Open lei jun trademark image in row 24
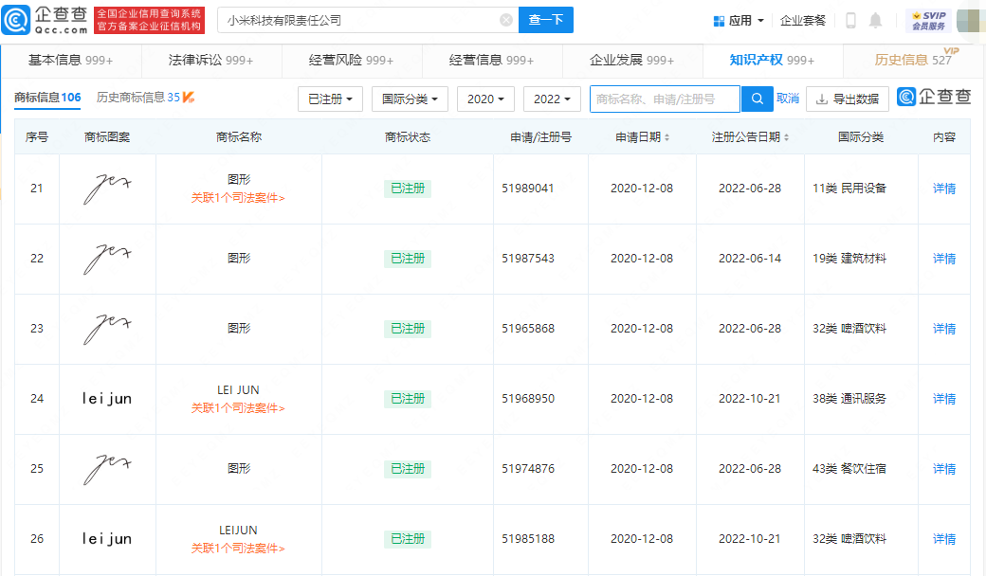The height and width of the screenshot is (576, 986). click(x=107, y=399)
